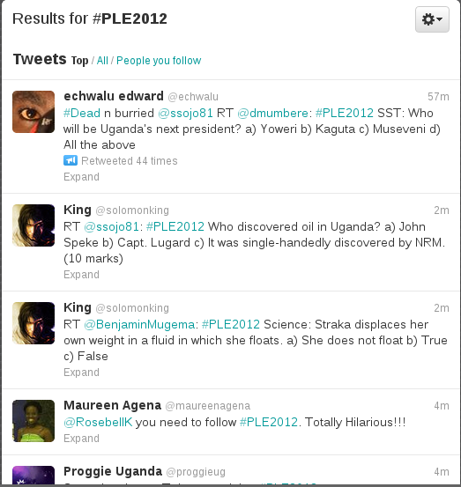Click the retweet icon under echwalu's tweet
This screenshot has width=461, height=487.
71,160
